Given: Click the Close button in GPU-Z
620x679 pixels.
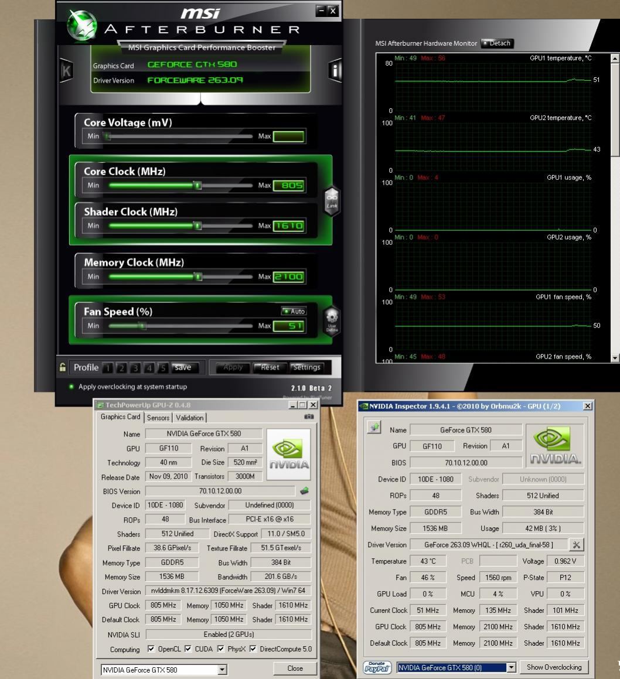Looking at the screenshot, I should pyautogui.click(x=295, y=668).
